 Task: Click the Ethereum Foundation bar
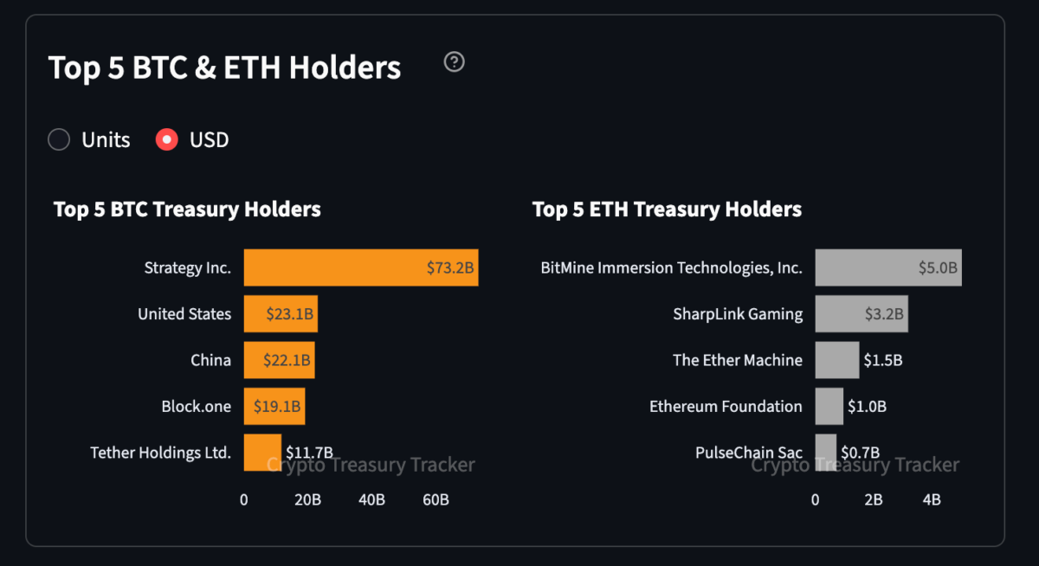point(829,406)
